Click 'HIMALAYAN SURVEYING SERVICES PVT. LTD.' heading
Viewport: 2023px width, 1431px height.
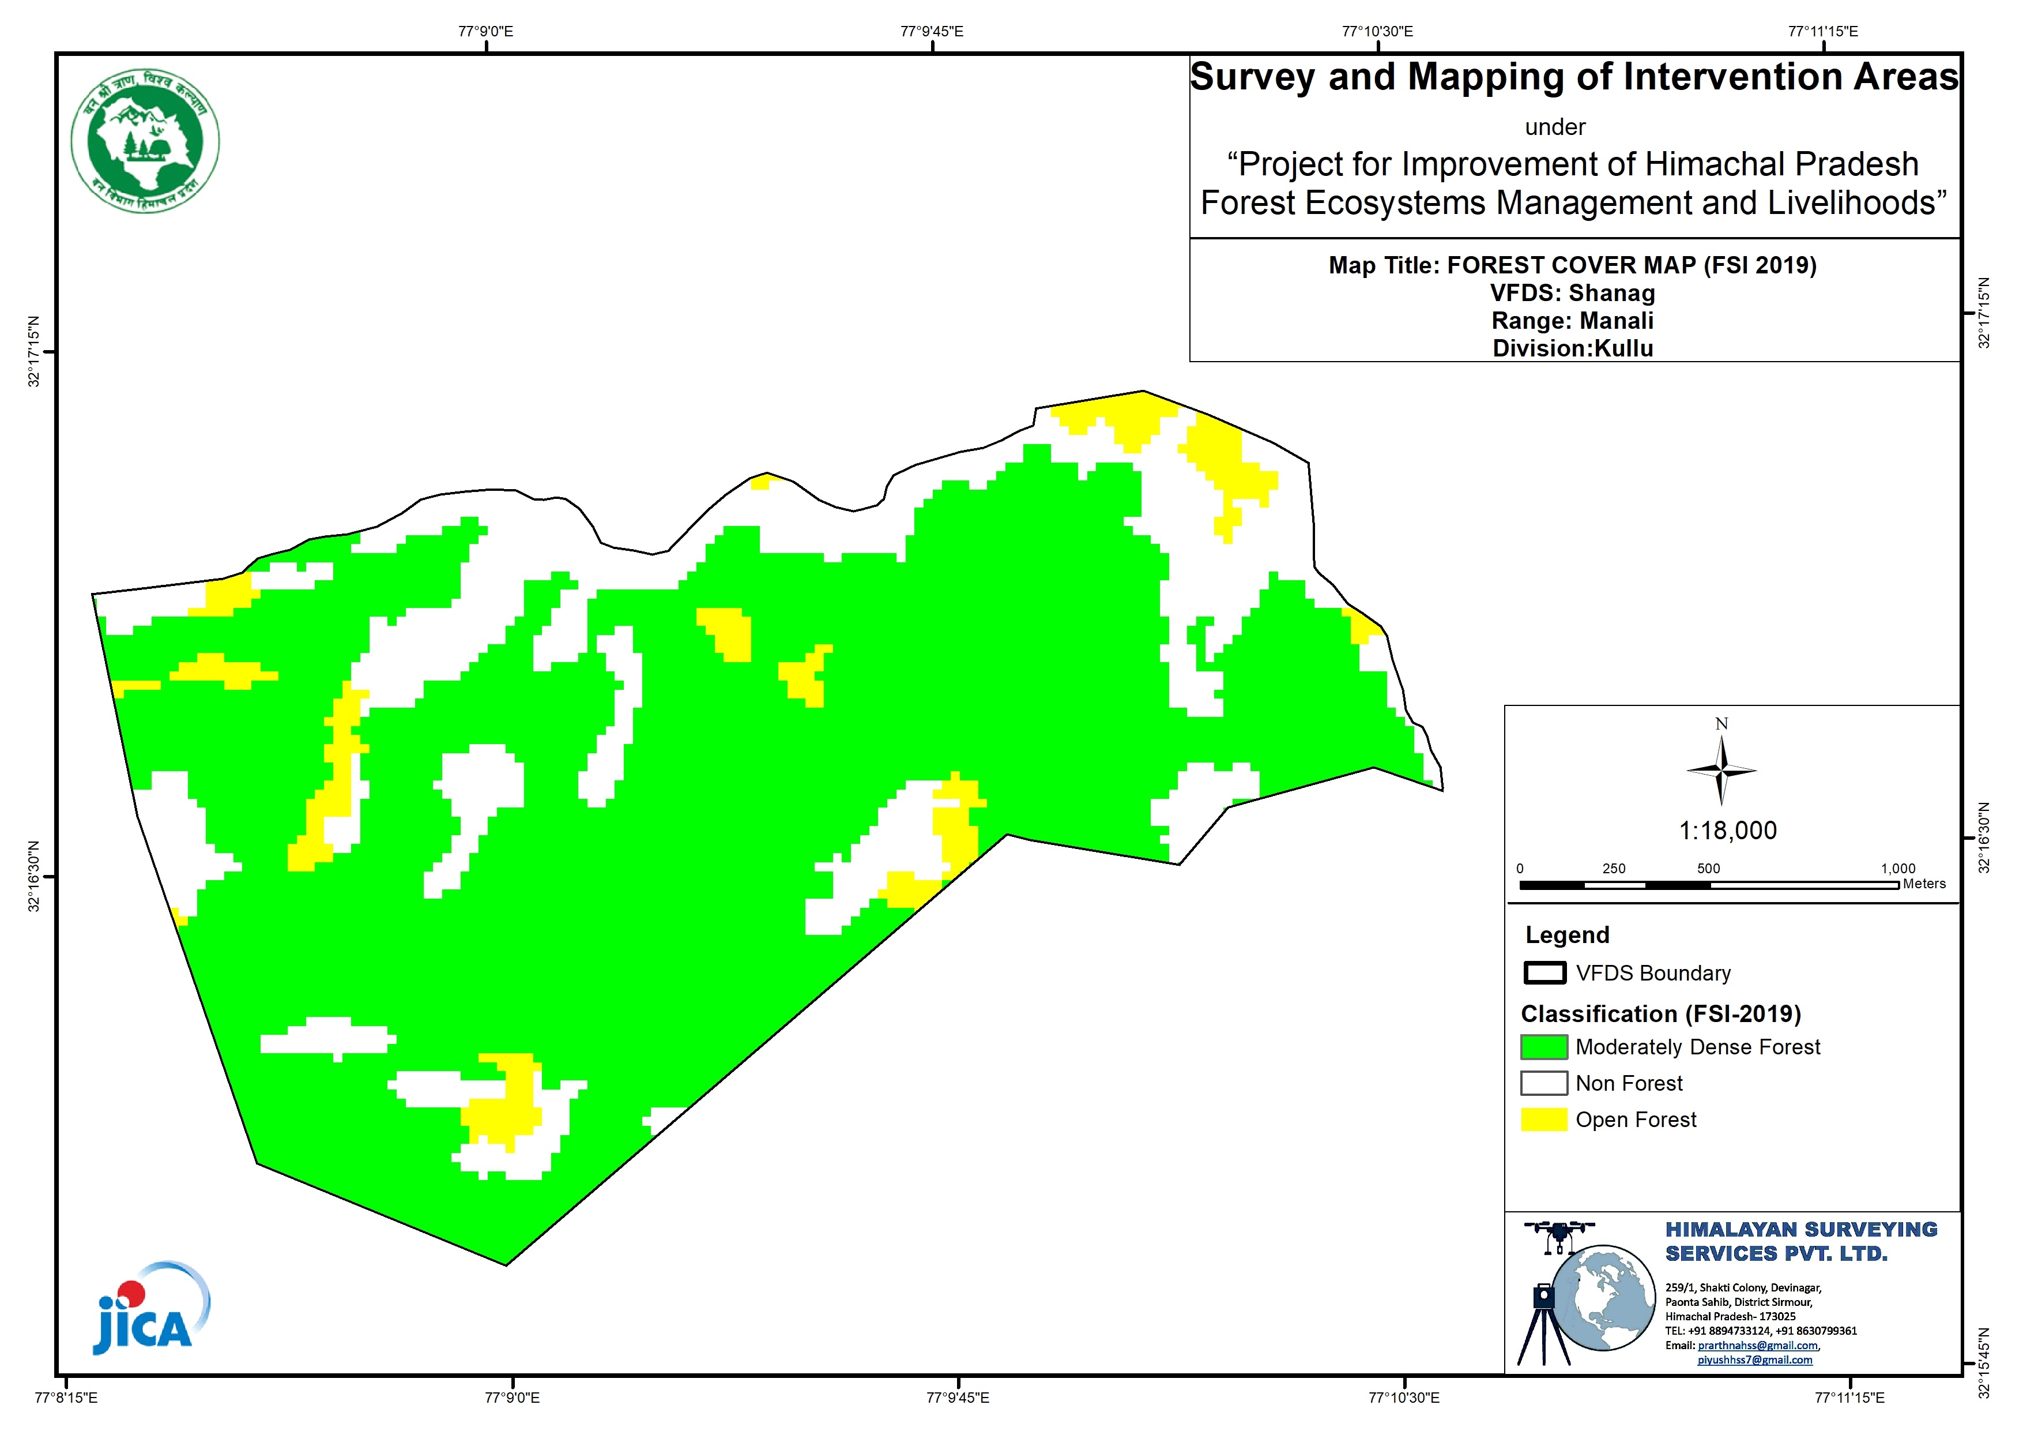(1800, 1241)
